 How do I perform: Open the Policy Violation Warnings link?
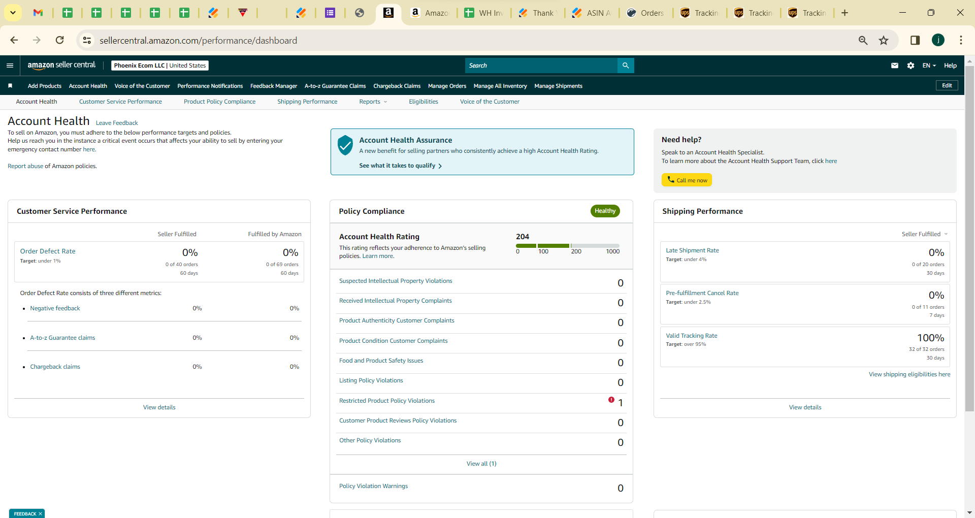[x=373, y=486]
